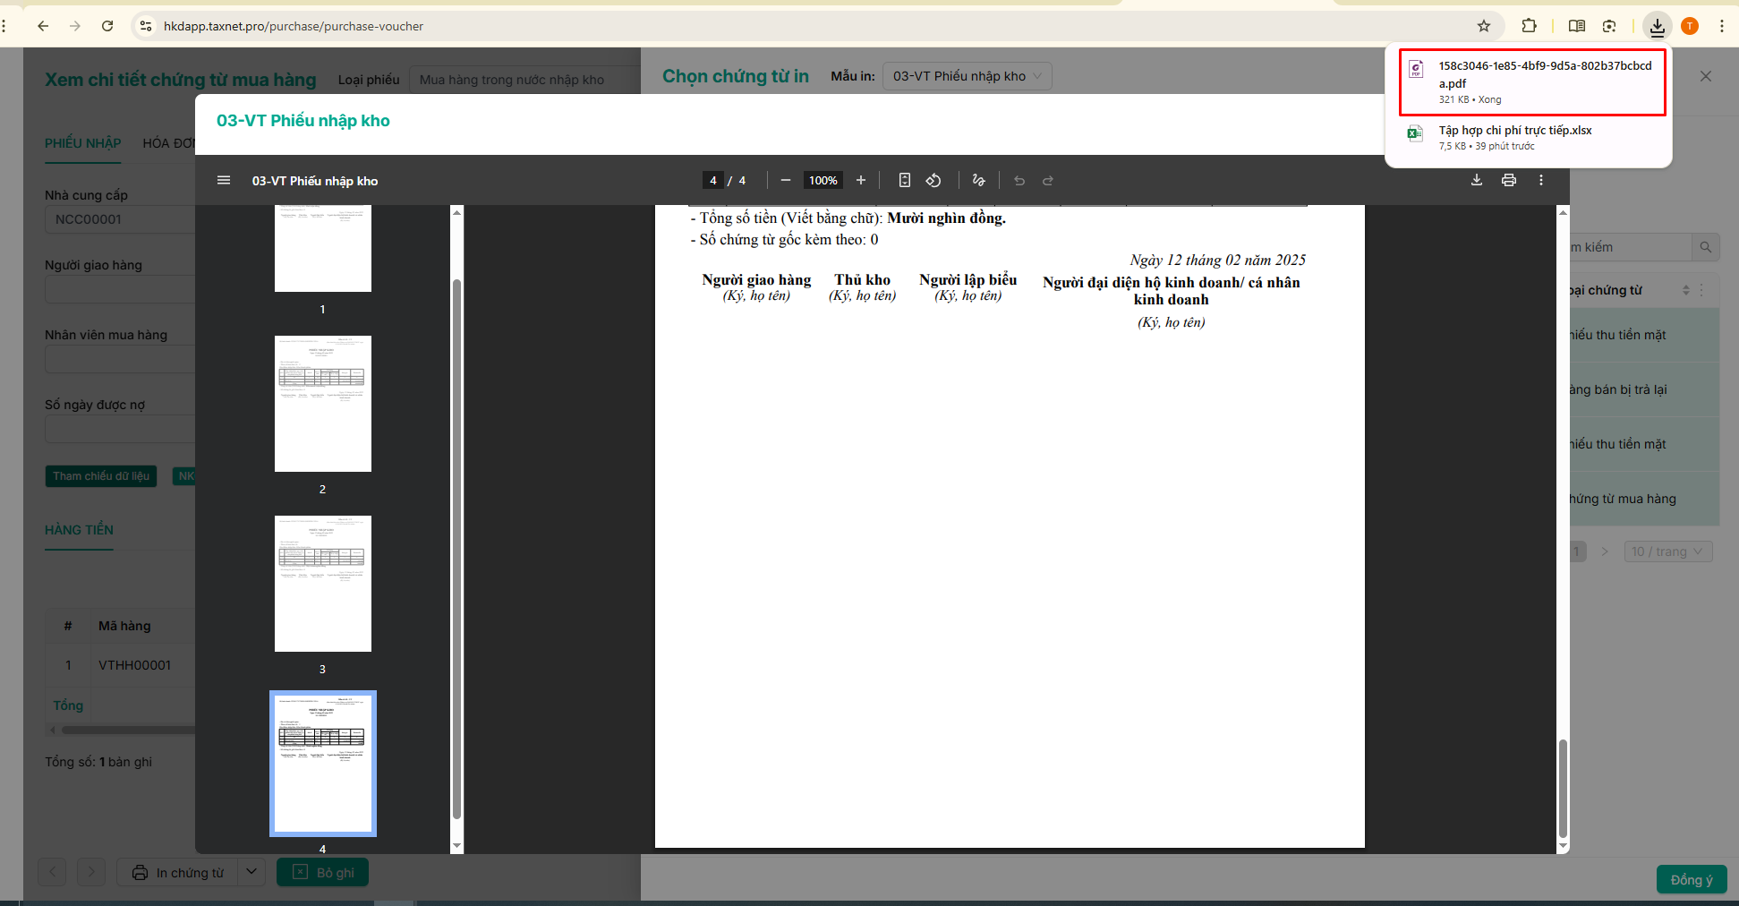The width and height of the screenshot is (1739, 906).
Task: Open the Mẫu in dropdown
Action: point(968,76)
